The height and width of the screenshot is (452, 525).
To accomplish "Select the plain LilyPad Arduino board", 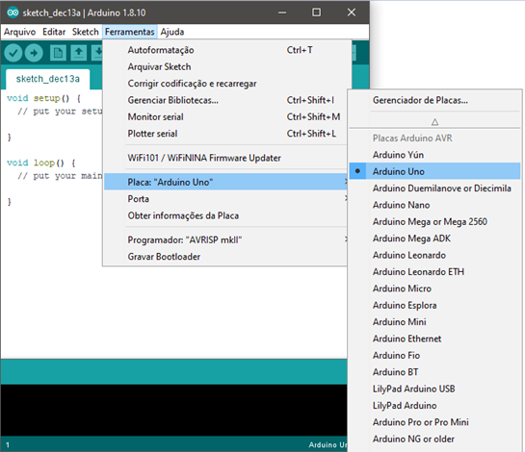I will tap(434, 406).
